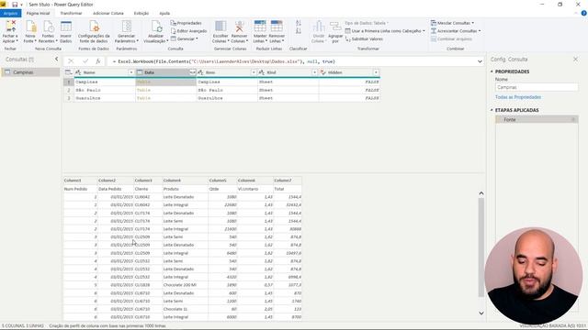Click Atualizar Visualização icon

[156, 27]
